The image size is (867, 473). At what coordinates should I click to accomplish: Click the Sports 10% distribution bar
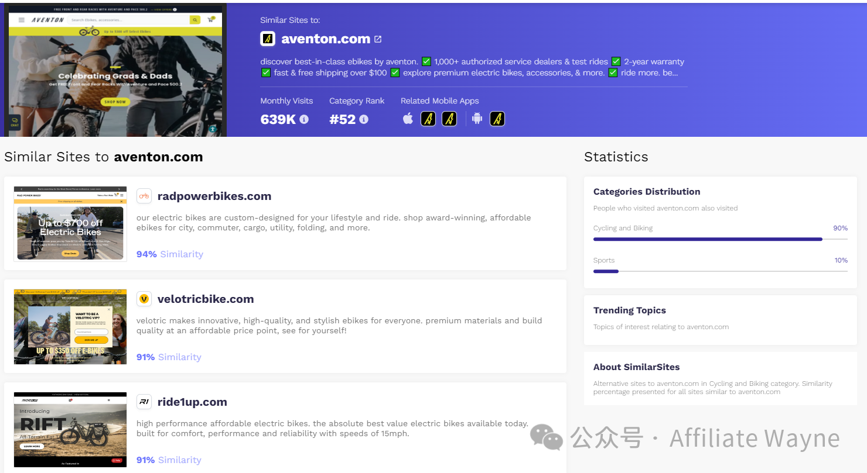[721, 271]
